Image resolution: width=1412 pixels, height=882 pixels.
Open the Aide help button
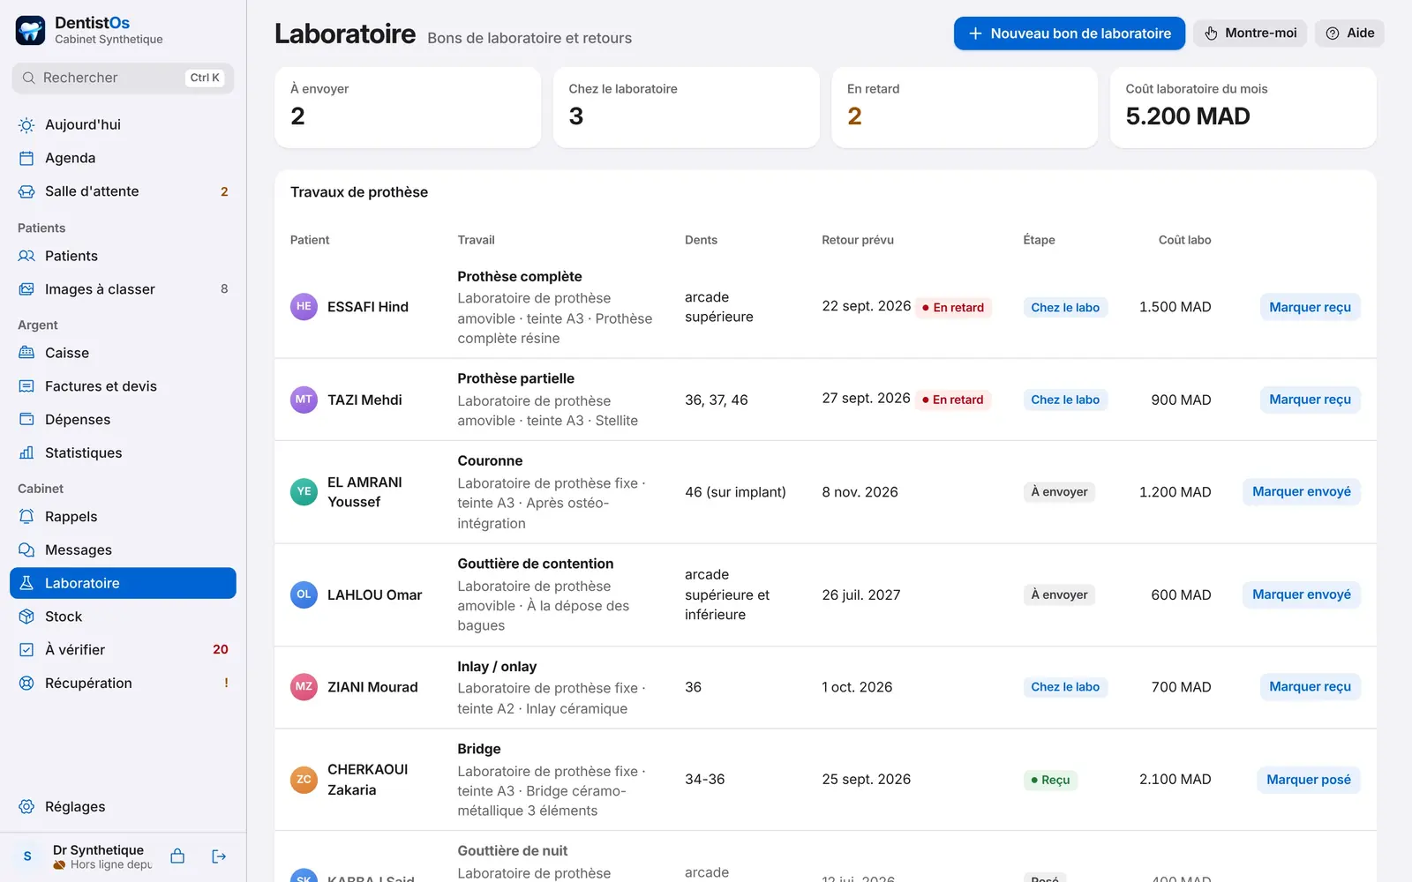[1349, 34]
